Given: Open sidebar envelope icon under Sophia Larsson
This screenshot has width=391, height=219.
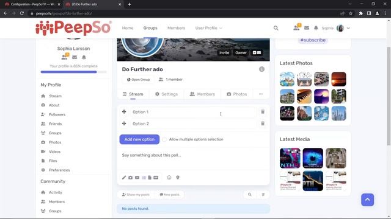Looking at the screenshot, I should (x=75, y=57).
